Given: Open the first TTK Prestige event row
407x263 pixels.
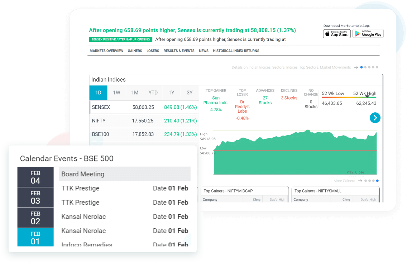Looking at the screenshot, I should [x=125, y=188].
